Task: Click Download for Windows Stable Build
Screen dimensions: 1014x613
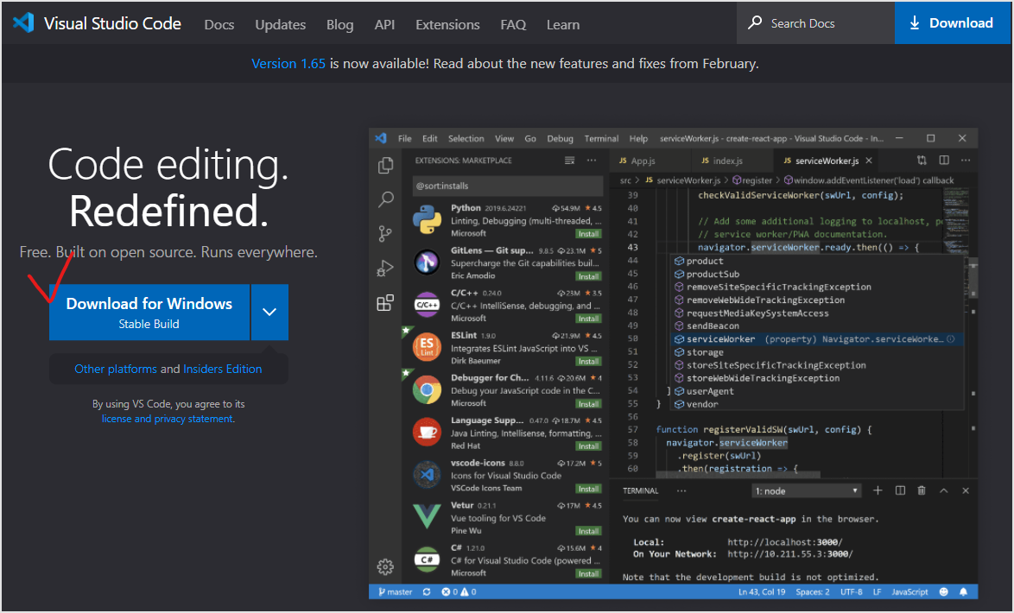Action: click(149, 313)
